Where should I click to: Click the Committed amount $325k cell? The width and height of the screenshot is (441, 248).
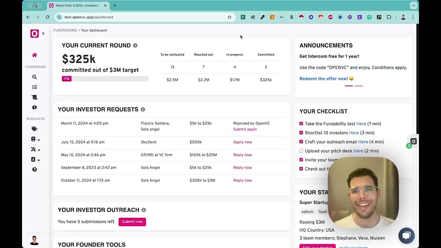(x=266, y=80)
